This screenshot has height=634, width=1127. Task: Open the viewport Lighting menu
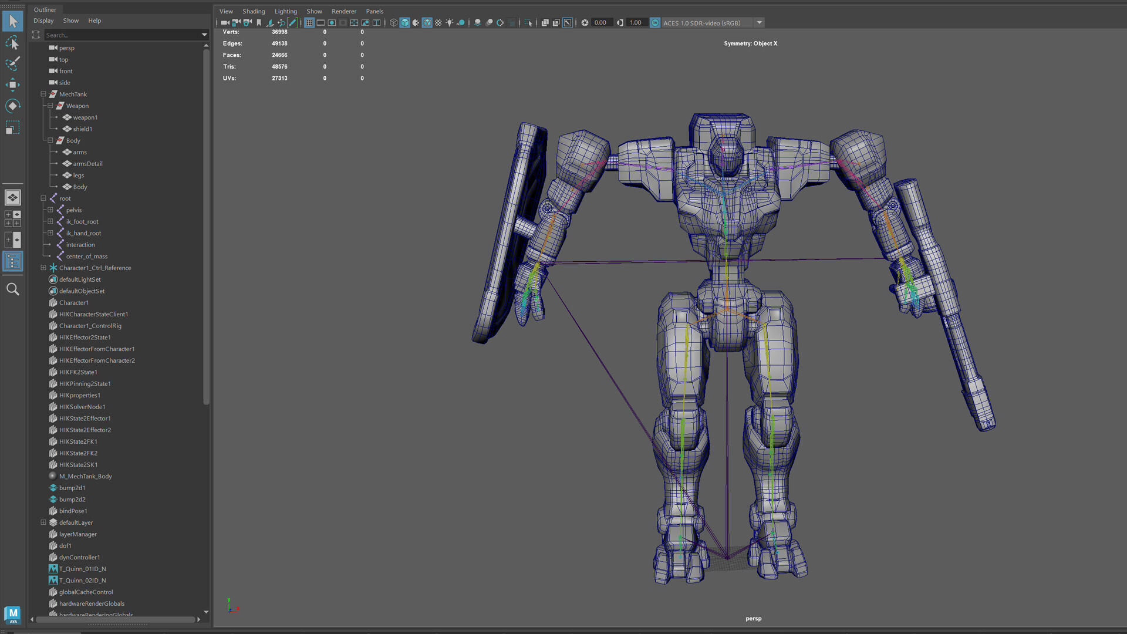pos(286,11)
